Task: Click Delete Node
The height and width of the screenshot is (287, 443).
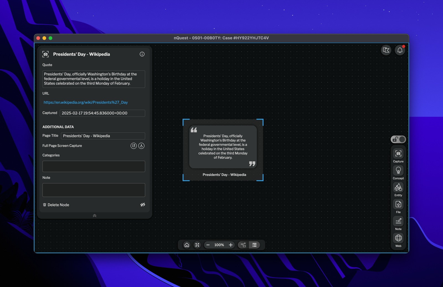Action: tap(56, 205)
